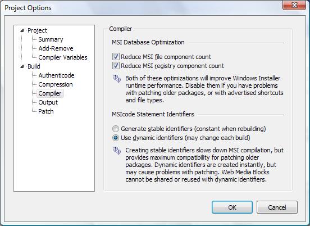Viewport: 310px width, 226px height.
Task: Uncheck Reduce MSI file component count
Action: tap(116, 57)
